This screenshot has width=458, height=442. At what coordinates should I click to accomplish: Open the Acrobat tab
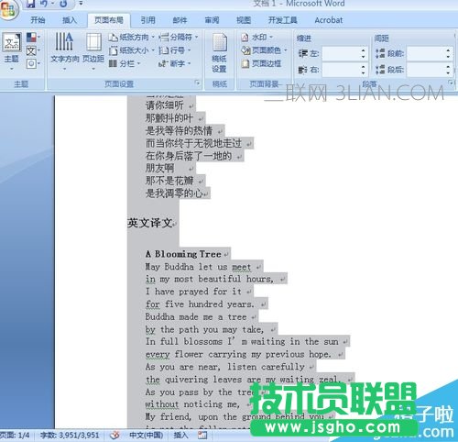tap(329, 20)
